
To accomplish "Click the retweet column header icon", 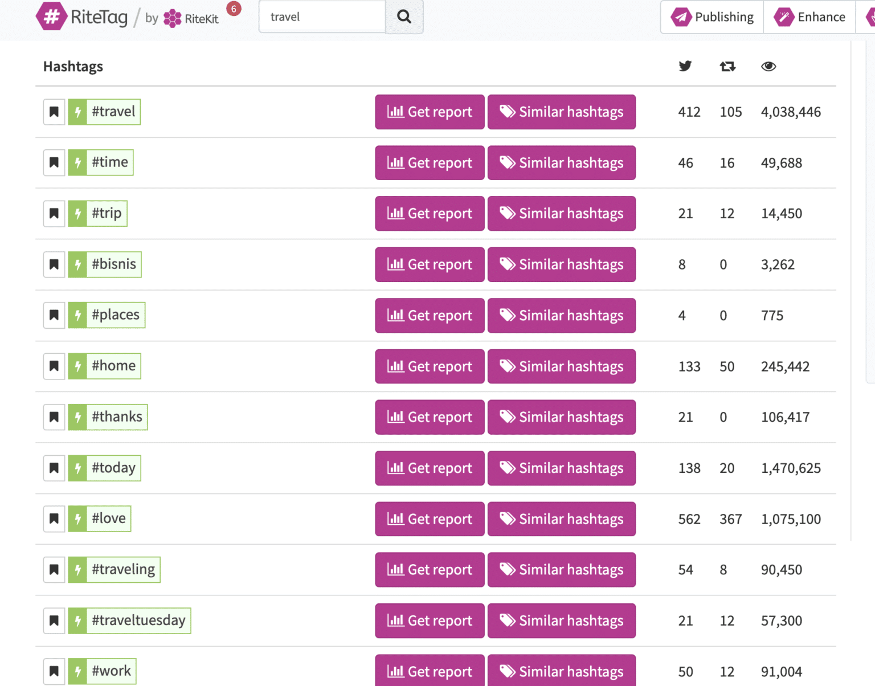I will [727, 66].
